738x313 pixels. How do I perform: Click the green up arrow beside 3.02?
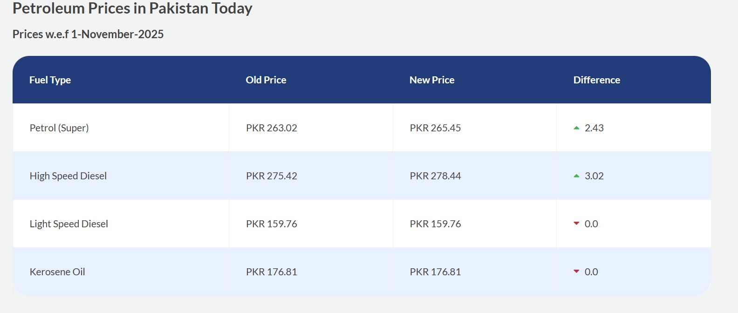click(576, 176)
